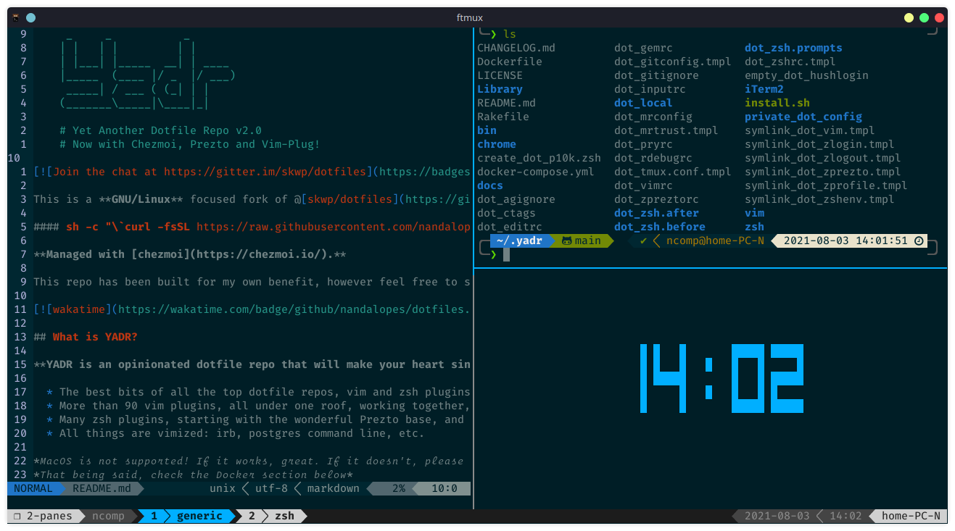This screenshot has width=955, height=531.
Task: Click dot_gitignore file name
Action: point(656,75)
